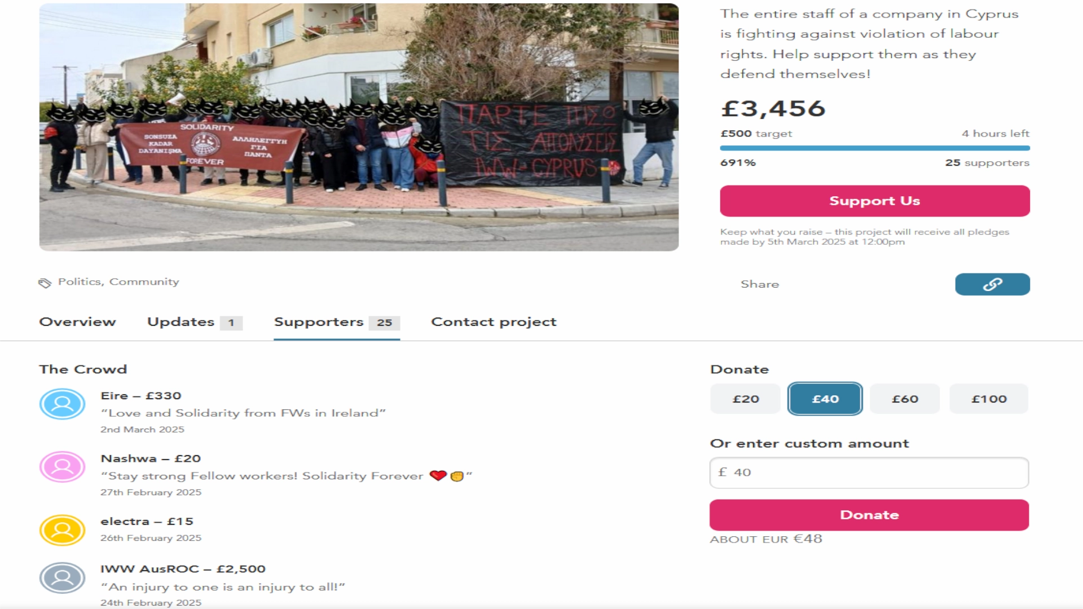Click Nashwa's pink supporter avatar
The width and height of the screenshot is (1083, 609).
click(x=63, y=467)
